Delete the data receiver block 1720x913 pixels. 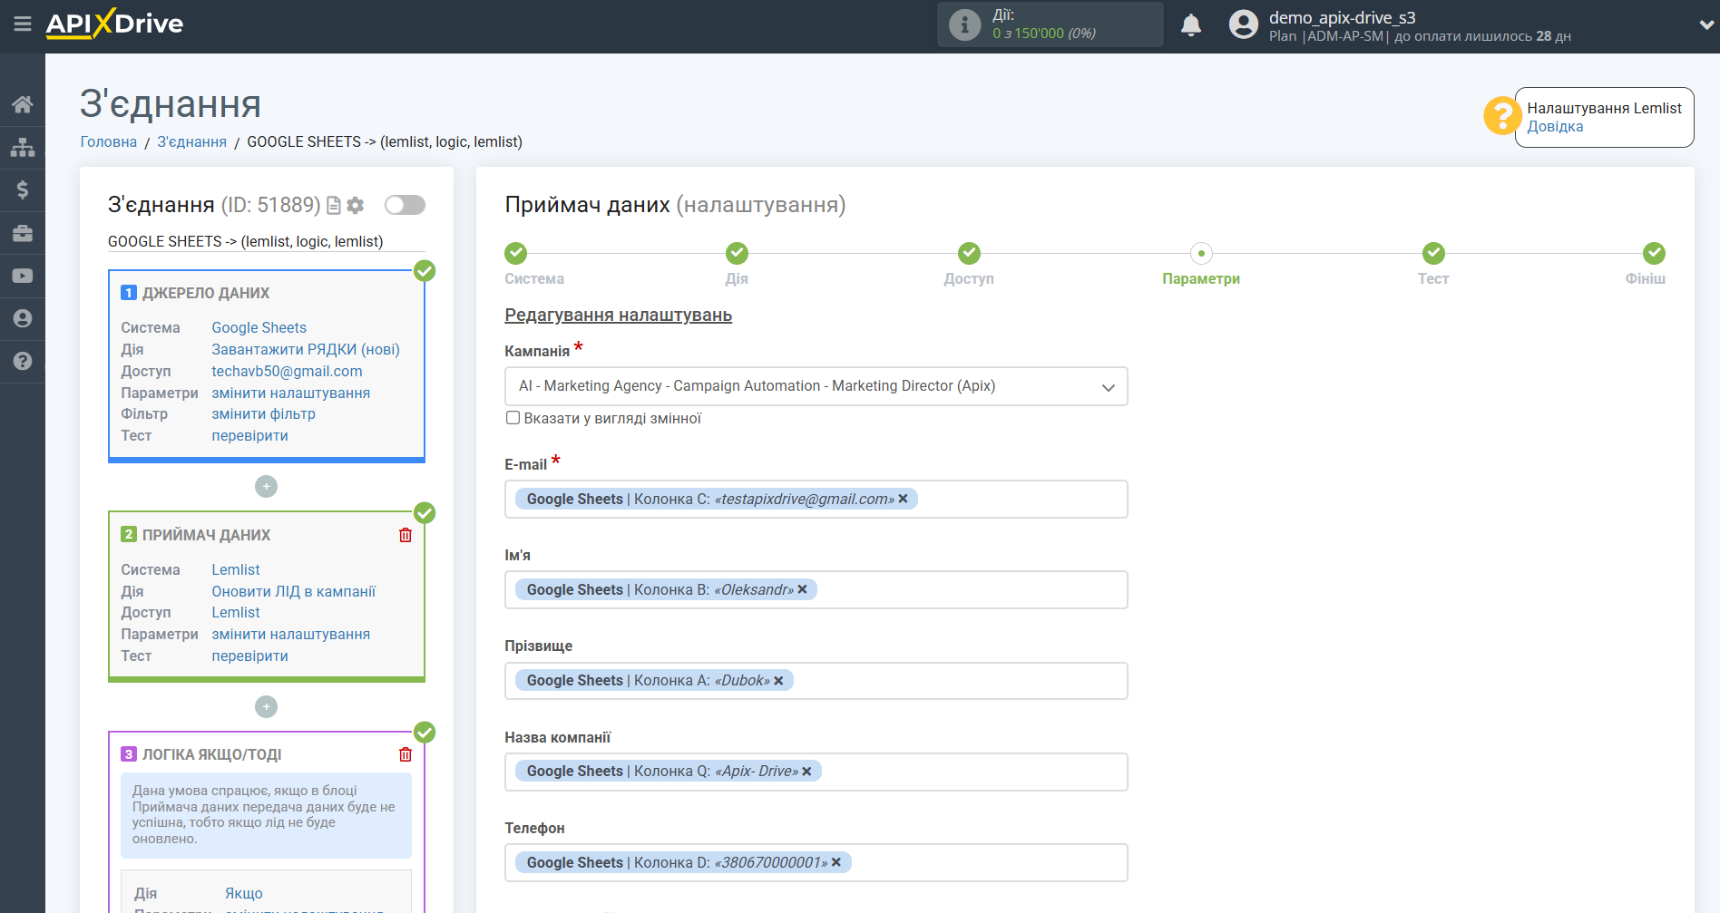point(406,535)
